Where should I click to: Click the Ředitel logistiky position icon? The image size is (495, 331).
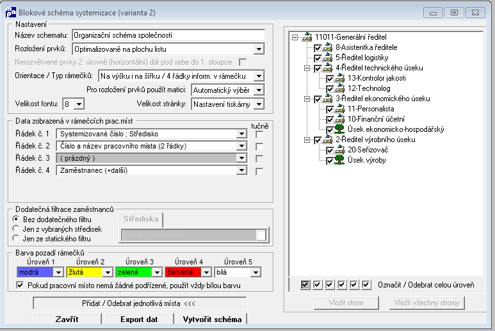(x=327, y=58)
